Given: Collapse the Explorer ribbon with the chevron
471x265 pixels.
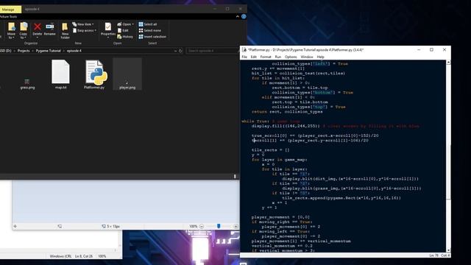Looking at the screenshot, I should (238, 16).
